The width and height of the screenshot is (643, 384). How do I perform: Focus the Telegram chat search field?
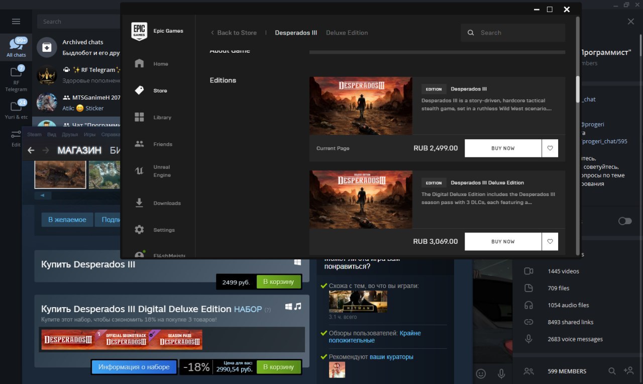click(79, 22)
